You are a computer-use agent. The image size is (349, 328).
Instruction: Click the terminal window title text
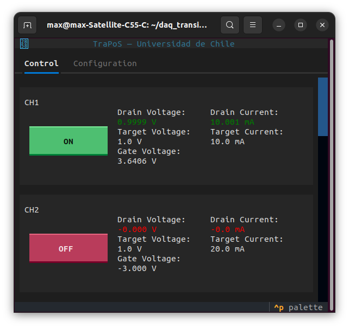pos(127,25)
